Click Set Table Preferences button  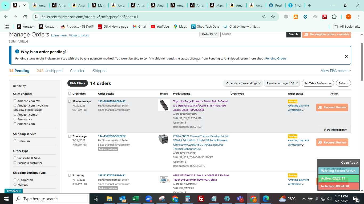point(318,83)
